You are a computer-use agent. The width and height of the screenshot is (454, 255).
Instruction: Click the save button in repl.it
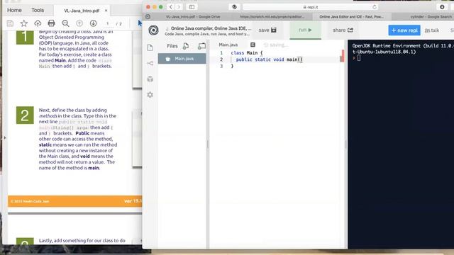pos(267,30)
